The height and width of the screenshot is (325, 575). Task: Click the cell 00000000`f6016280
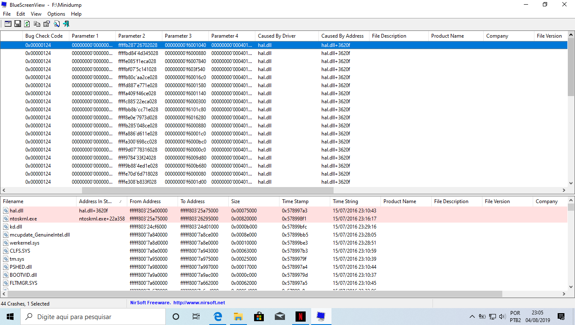click(x=186, y=118)
